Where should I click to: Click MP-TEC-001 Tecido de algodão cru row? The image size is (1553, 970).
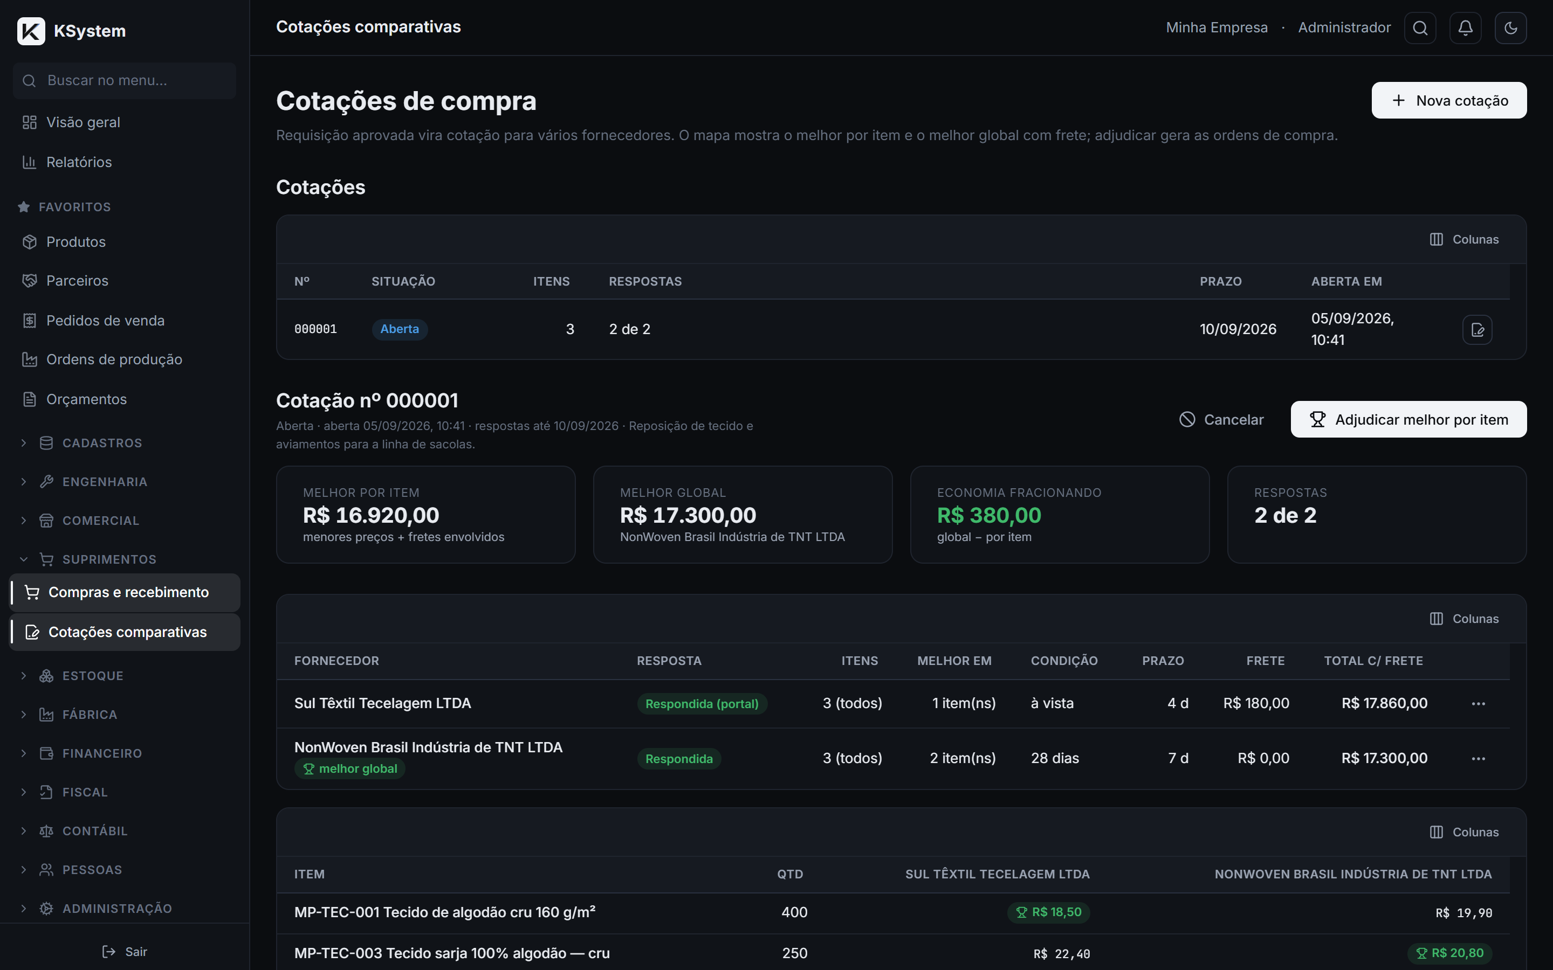click(x=892, y=913)
